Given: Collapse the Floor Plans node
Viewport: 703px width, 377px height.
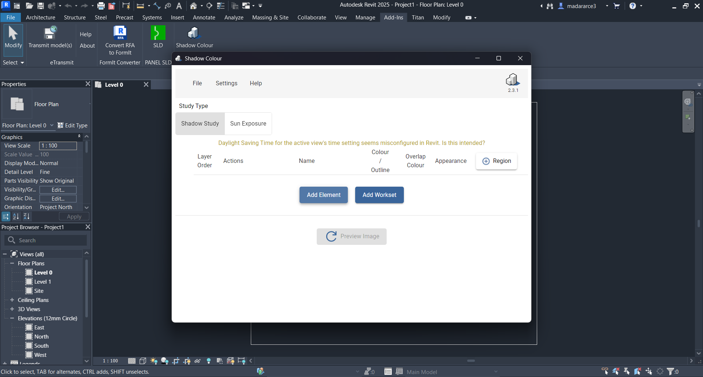Looking at the screenshot, I should (12, 263).
